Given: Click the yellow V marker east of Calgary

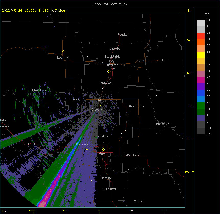Looking at the screenshot, I should 109,148.
